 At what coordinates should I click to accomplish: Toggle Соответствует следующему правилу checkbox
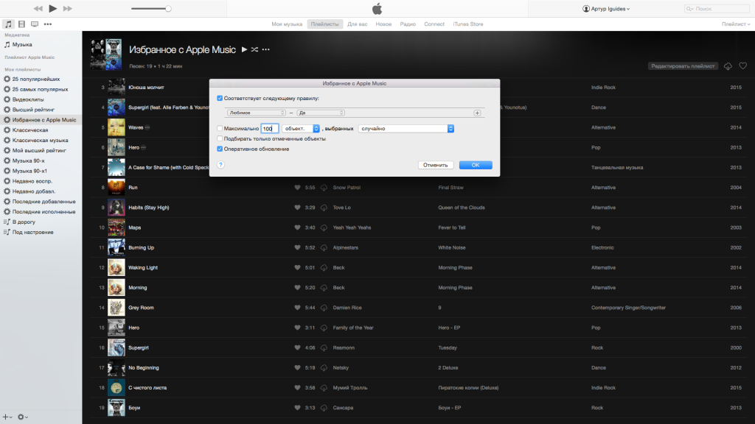coord(220,98)
